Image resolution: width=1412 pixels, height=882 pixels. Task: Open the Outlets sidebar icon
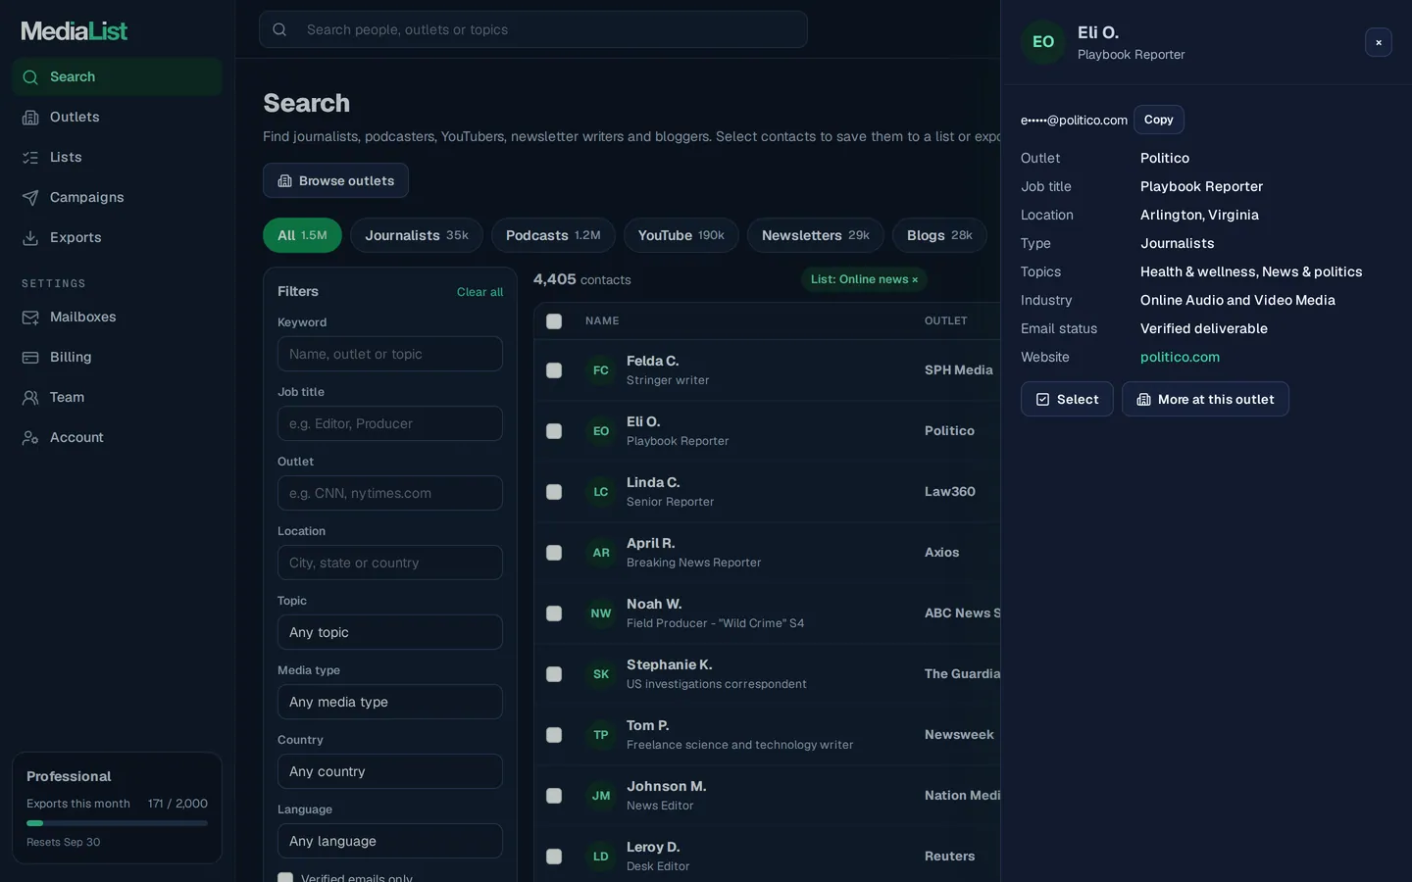point(30,117)
